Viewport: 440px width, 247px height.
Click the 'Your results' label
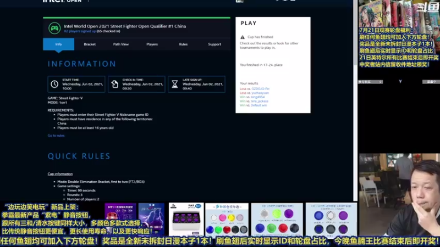click(x=249, y=83)
